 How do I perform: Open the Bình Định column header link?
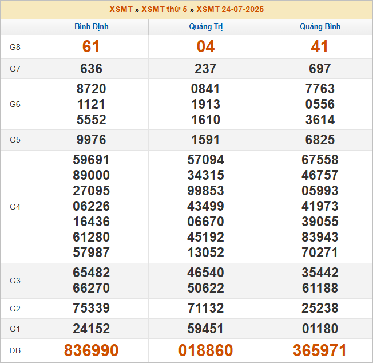click(92, 27)
